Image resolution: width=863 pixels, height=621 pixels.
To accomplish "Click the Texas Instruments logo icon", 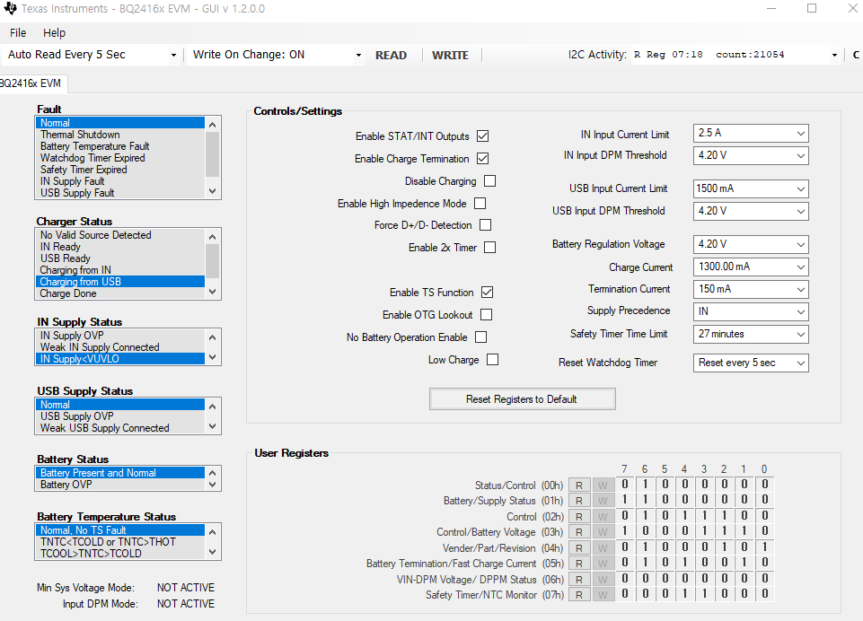I will pyautogui.click(x=10, y=8).
